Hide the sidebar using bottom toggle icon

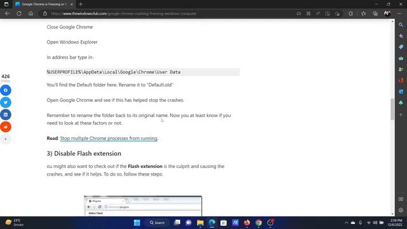(x=401, y=199)
